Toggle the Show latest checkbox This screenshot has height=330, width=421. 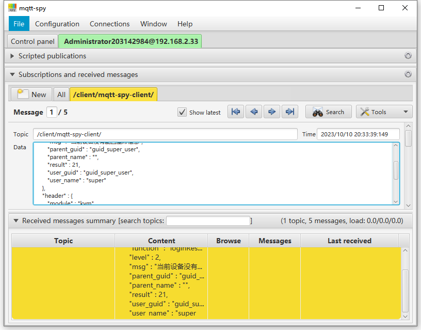182,112
